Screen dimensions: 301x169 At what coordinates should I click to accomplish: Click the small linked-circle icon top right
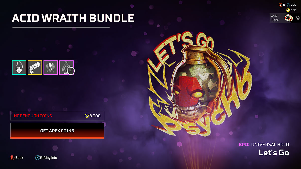[298, 18]
